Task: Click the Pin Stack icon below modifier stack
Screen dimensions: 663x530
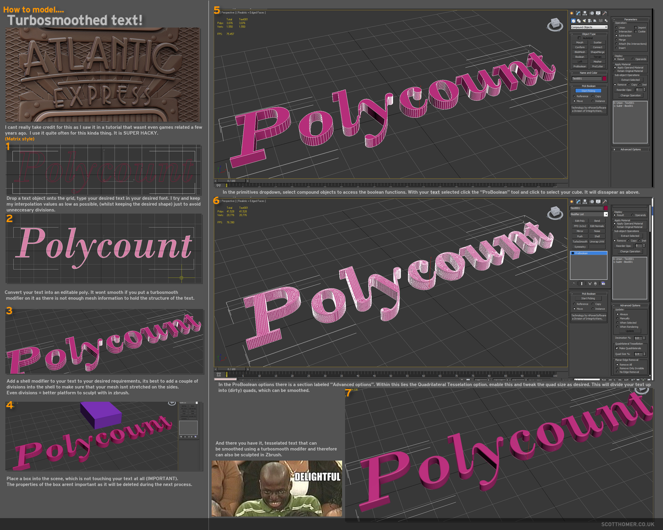Action: pyautogui.click(x=574, y=284)
